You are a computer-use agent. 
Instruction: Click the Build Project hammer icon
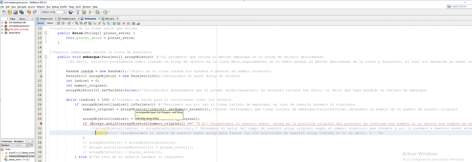click(78, 12)
